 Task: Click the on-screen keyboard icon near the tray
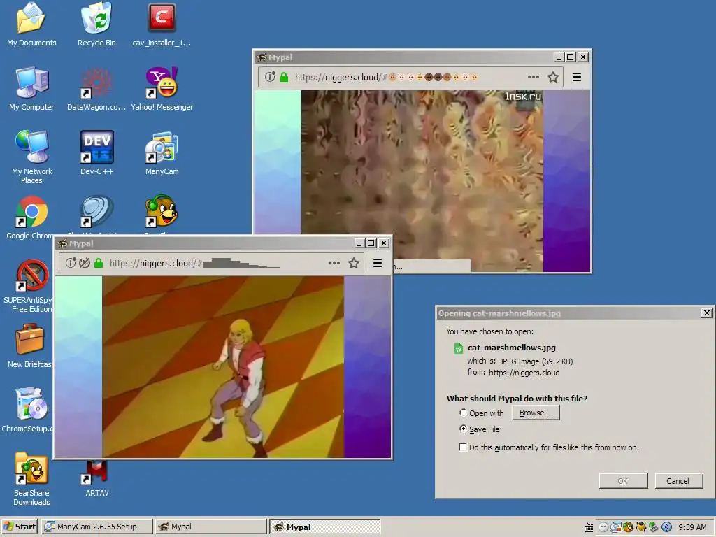pyautogui.click(x=589, y=528)
